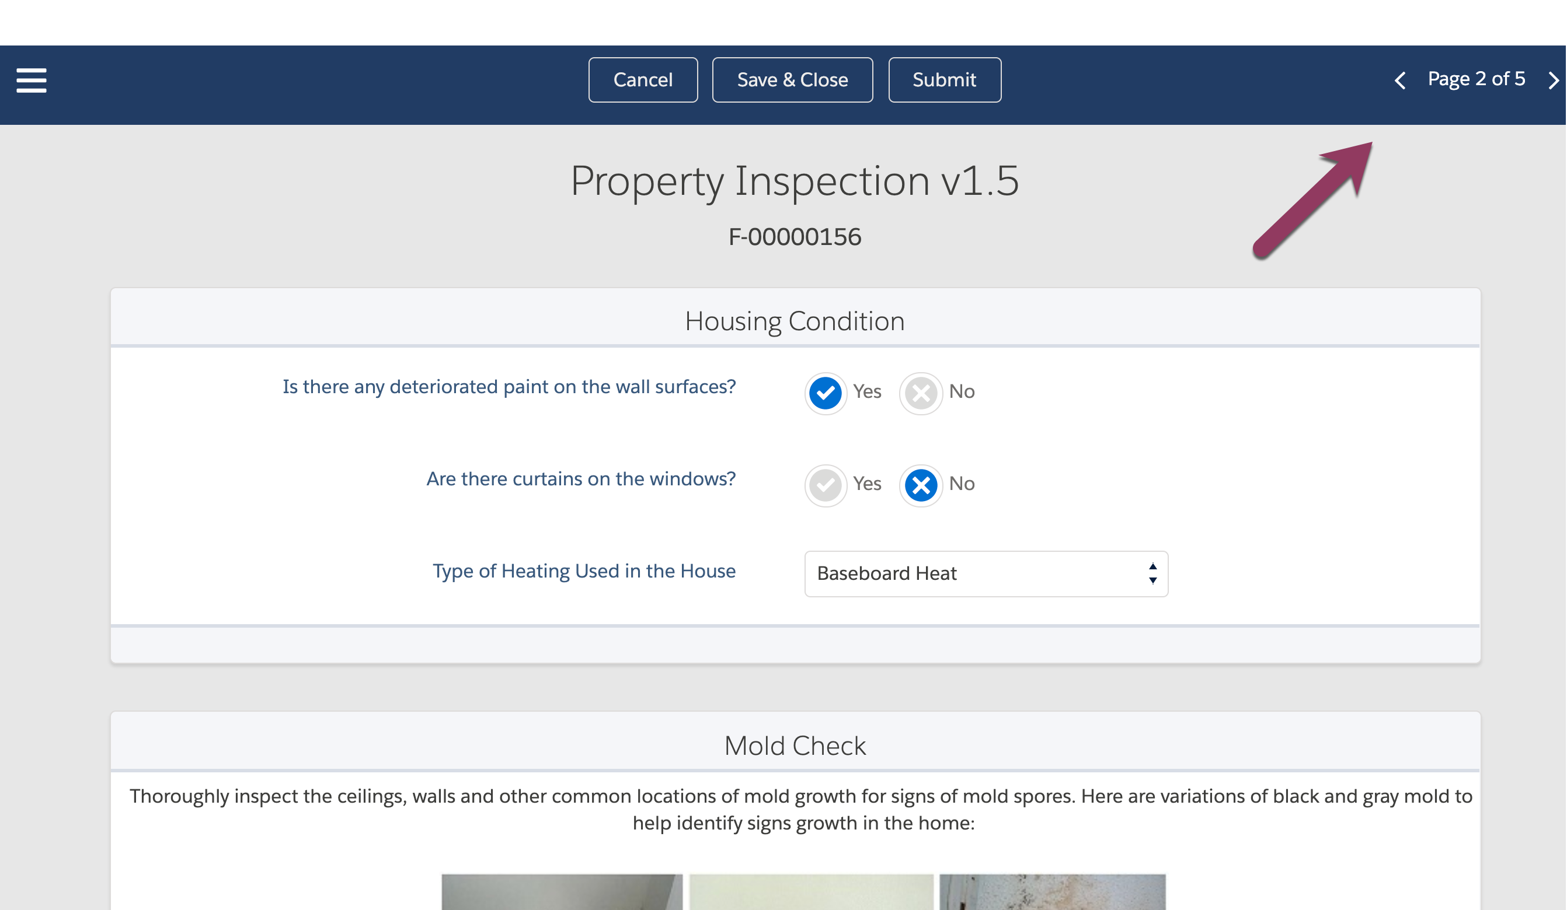Click the Yes checkmark icon for deteriorated paint

[x=826, y=392]
